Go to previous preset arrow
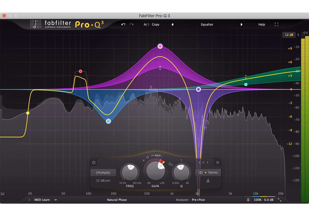Screen dimensions: 309x216 173,24
